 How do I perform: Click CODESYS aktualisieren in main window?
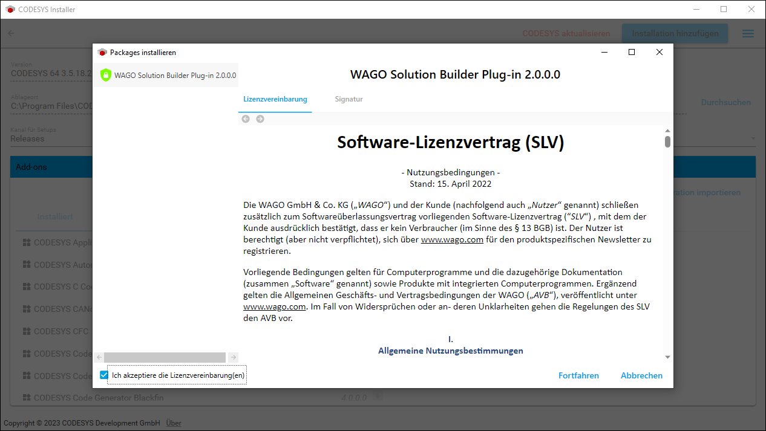(566, 33)
